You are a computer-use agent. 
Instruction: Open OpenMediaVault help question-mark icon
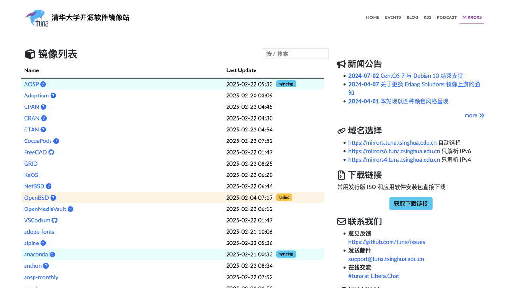[x=70, y=209]
